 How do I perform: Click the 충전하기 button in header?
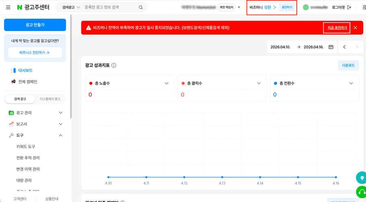(287, 7)
